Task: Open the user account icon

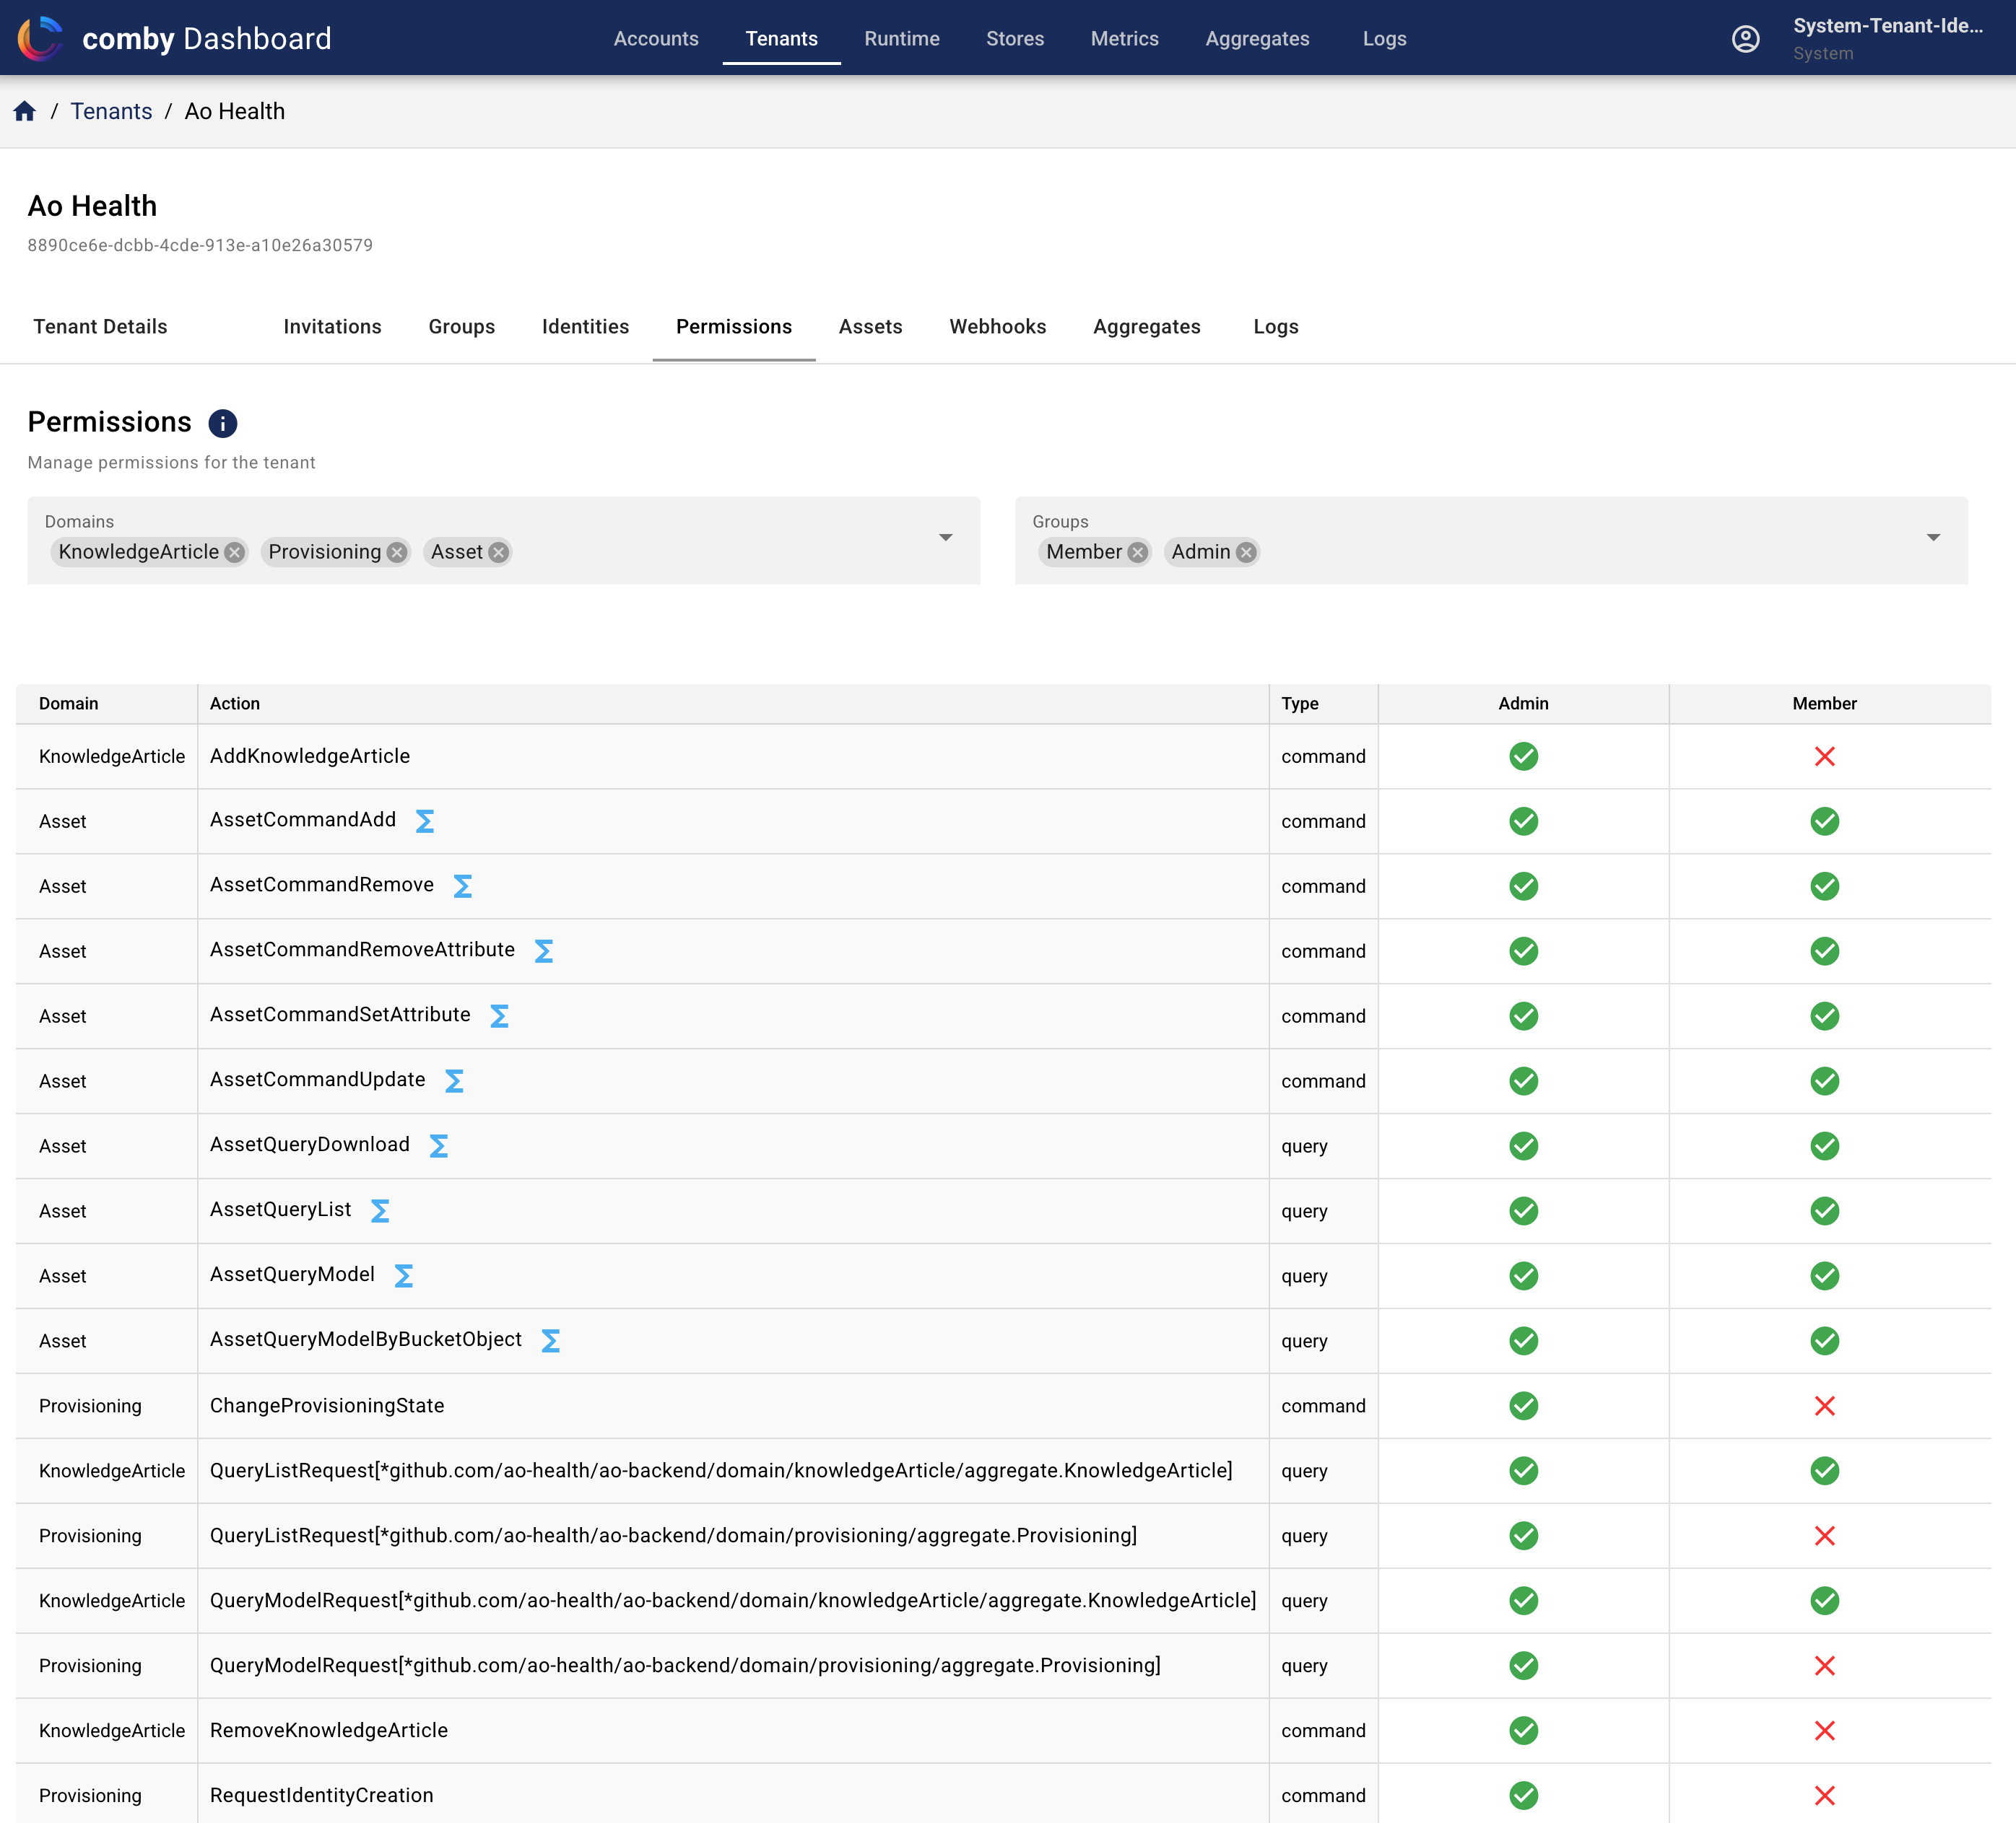Action: click(x=1745, y=38)
